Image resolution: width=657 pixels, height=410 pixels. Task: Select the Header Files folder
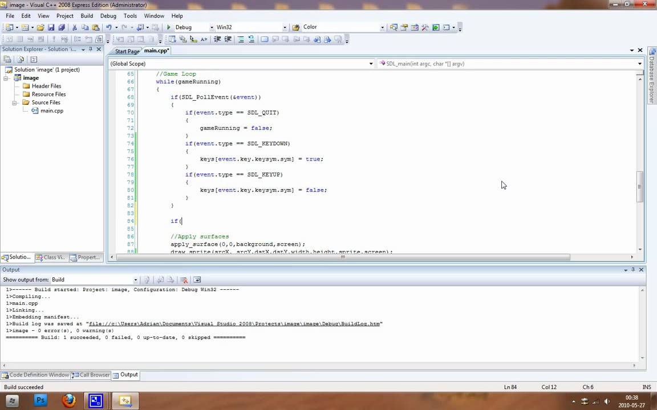click(x=46, y=86)
